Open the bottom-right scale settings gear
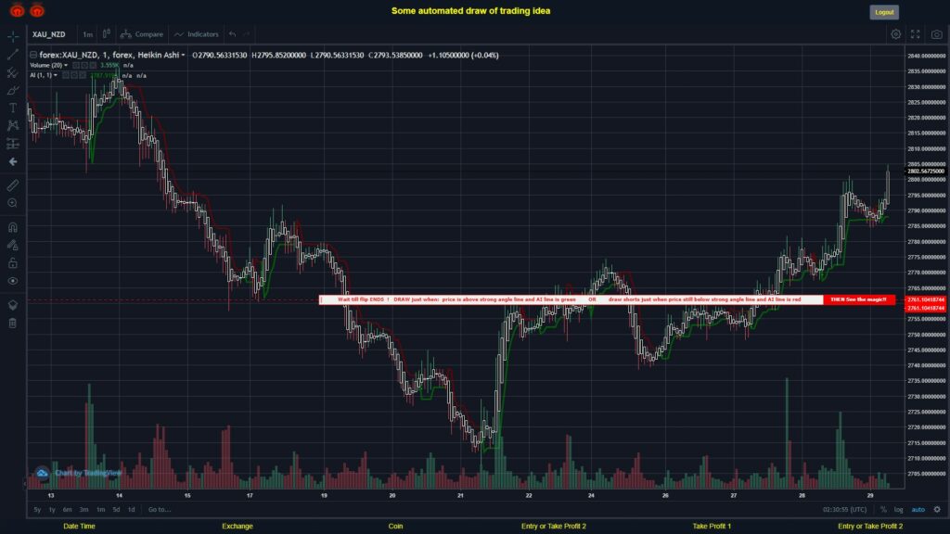The height and width of the screenshot is (534, 950). point(937,510)
